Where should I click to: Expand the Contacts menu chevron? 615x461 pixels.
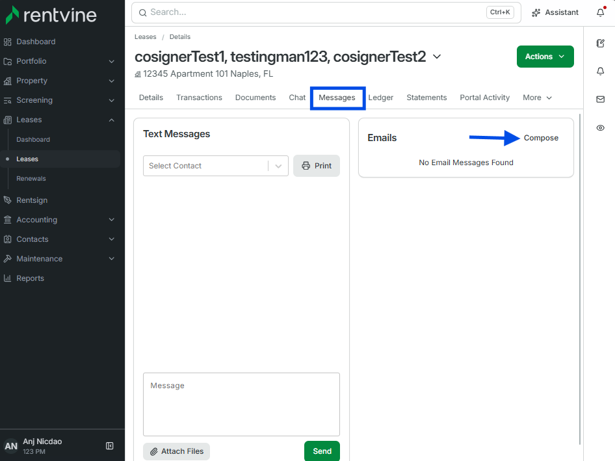[111, 239]
